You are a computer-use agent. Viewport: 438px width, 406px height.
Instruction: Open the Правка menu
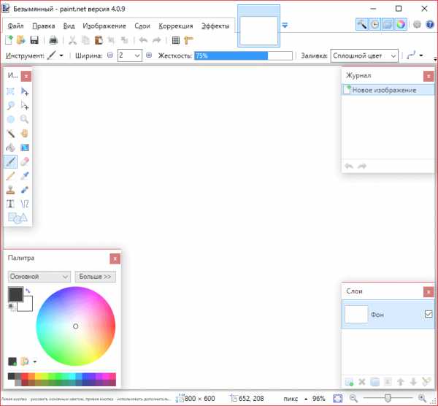click(44, 26)
